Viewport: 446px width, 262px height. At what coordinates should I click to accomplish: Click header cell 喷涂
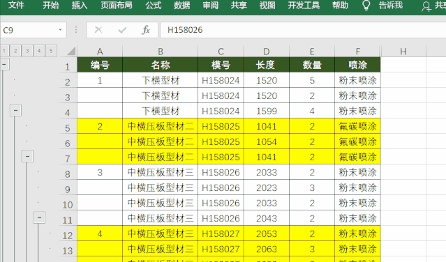[x=357, y=65]
